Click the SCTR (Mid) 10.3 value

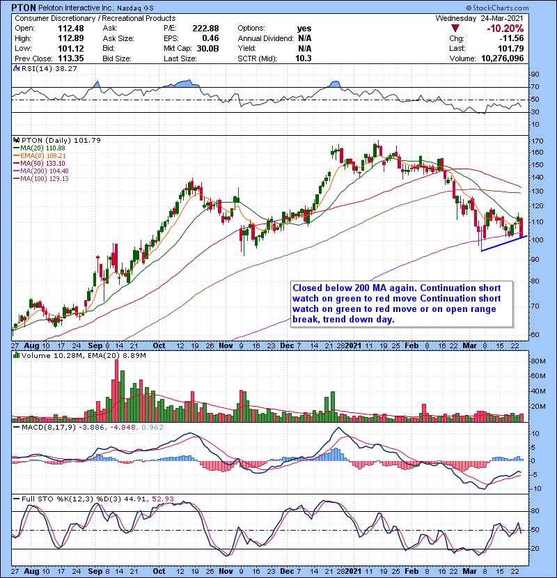[x=304, y=58]
